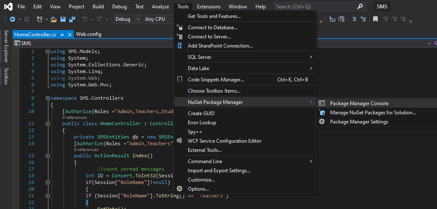
Task: Click the Visual Studio logo icon
Action: [x=8, y=6]
